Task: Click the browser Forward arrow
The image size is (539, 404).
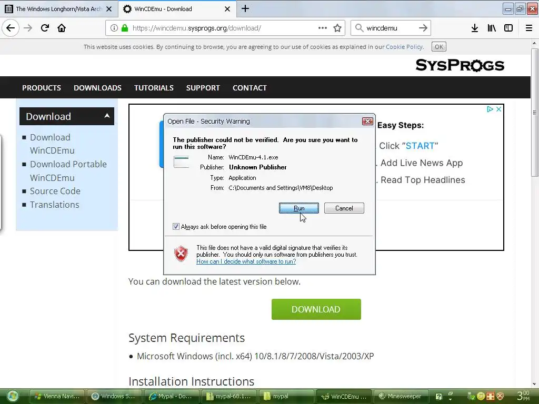Action: pyautogui.click(x=28, y=28)
